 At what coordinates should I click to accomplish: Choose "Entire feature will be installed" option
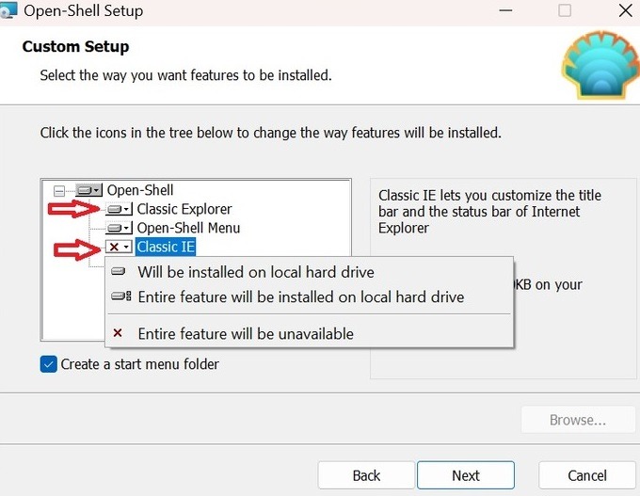(x=300, y=296)
